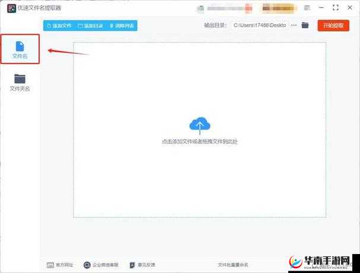Click the app logo in title bar
The image size is (360, 273).
click(x=11, y=8)
